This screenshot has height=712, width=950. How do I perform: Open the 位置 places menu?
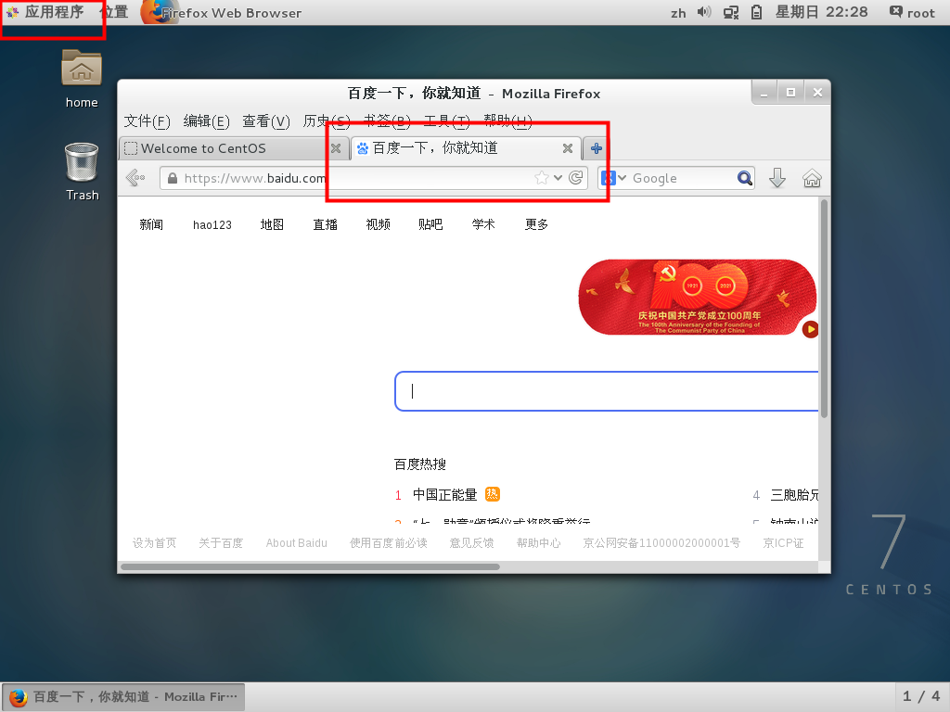click(114, 12)
